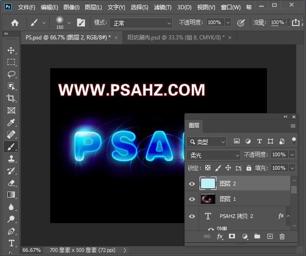The image size is (306, 256).
Task: Add a layer mask
Action: [x=232, y=237]
